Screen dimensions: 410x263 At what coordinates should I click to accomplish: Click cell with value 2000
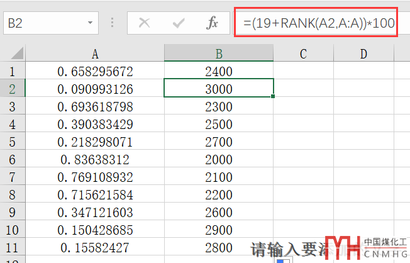coord(219,159)
